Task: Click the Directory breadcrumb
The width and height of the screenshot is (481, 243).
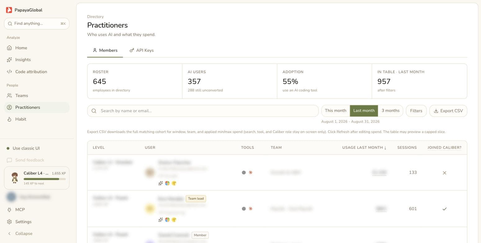Action: pos(95,17)
